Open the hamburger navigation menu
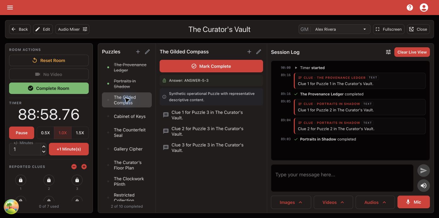 point(10,8)
